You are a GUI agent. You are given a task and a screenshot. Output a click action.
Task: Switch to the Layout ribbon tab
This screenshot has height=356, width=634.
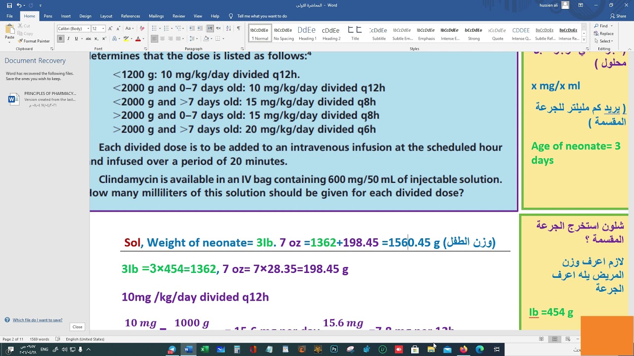(106, 16)
